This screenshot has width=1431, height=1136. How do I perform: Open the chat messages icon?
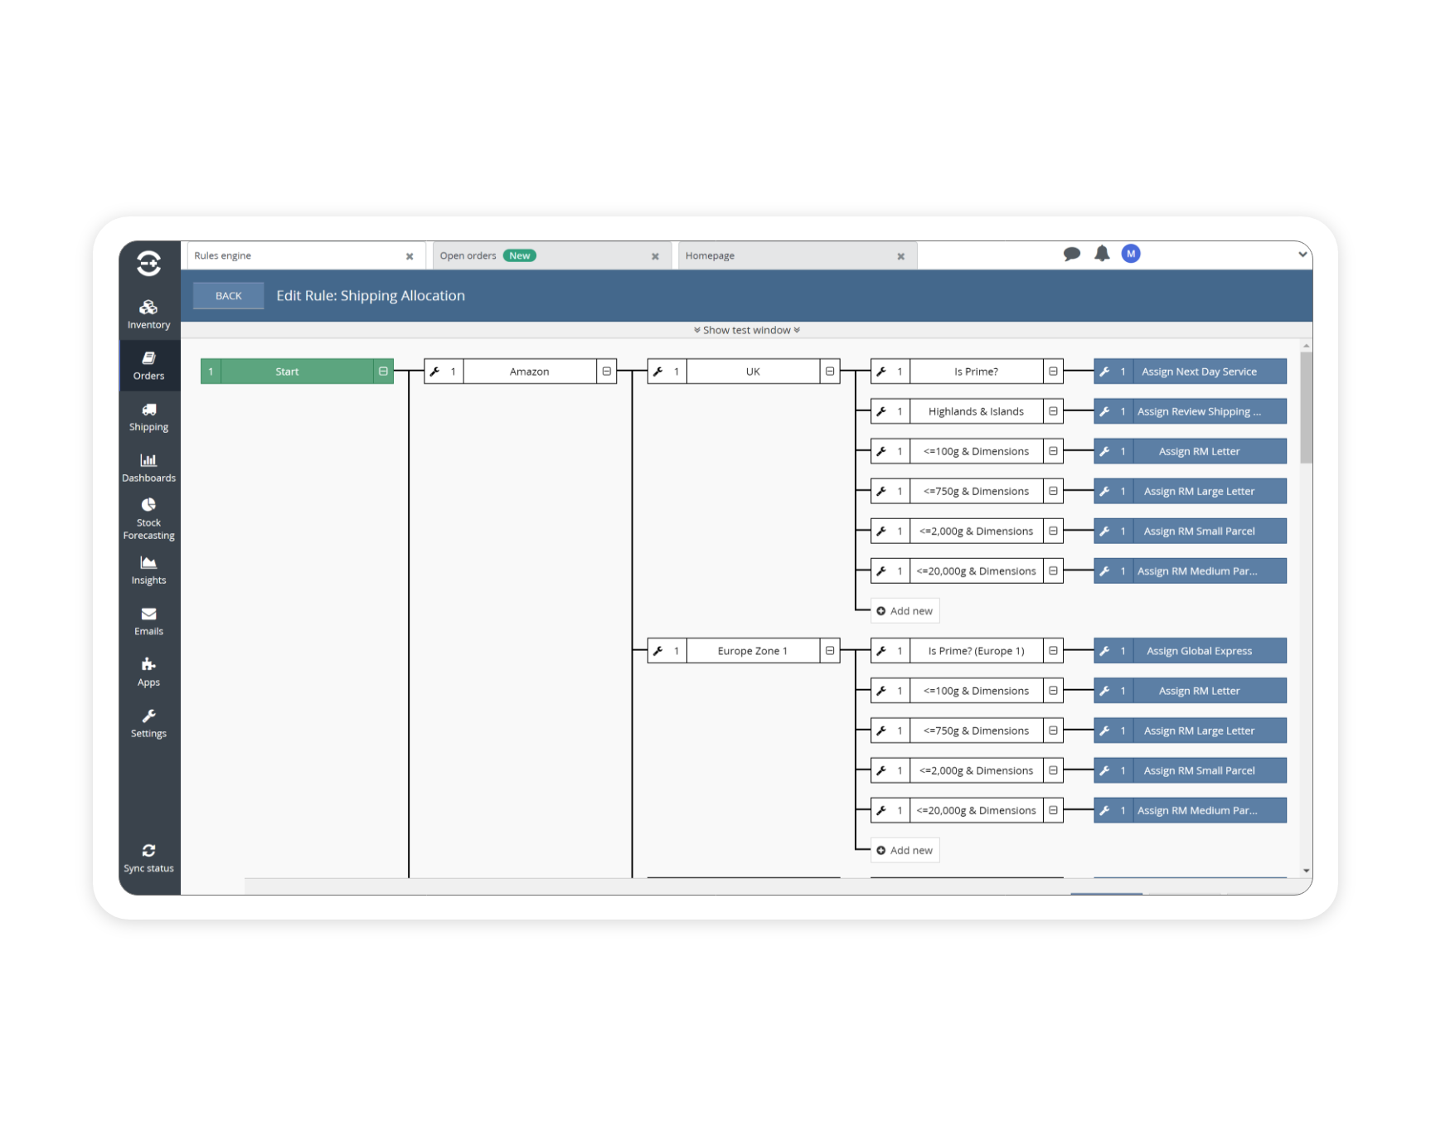(x=1073, y=254)
